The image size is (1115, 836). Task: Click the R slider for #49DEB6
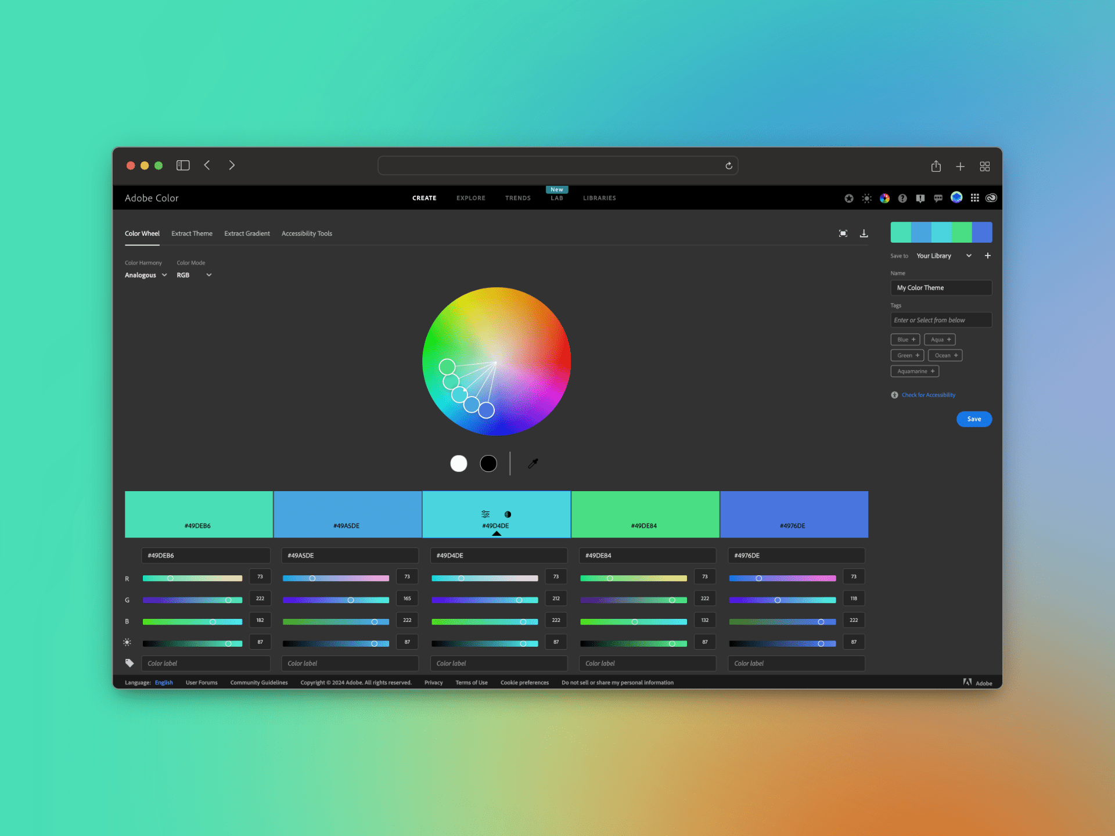[192, 578]
